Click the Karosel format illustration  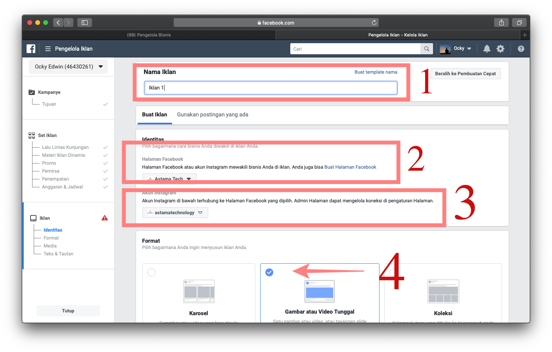click(199, 291)
